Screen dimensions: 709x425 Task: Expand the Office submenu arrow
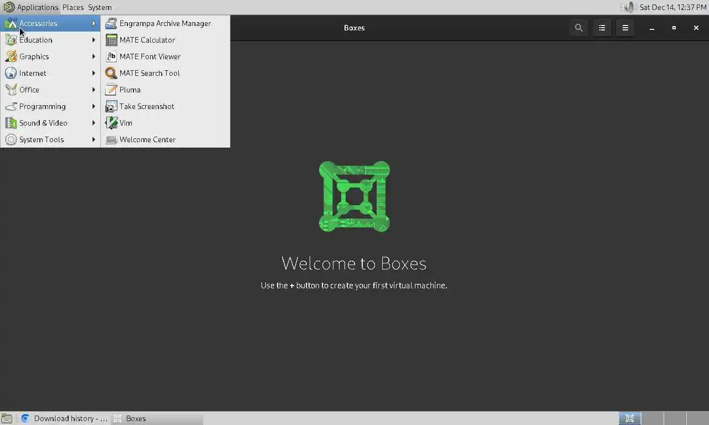tap(94, 90)
